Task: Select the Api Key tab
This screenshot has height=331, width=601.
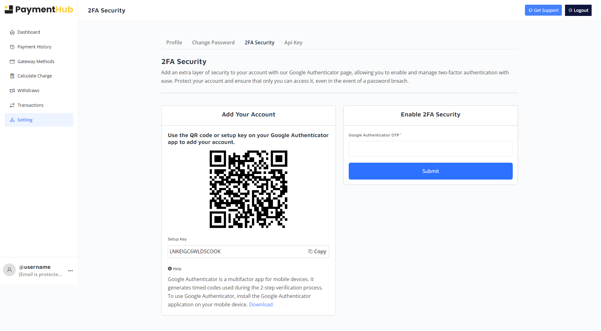Action: click(x=293, y=42)
